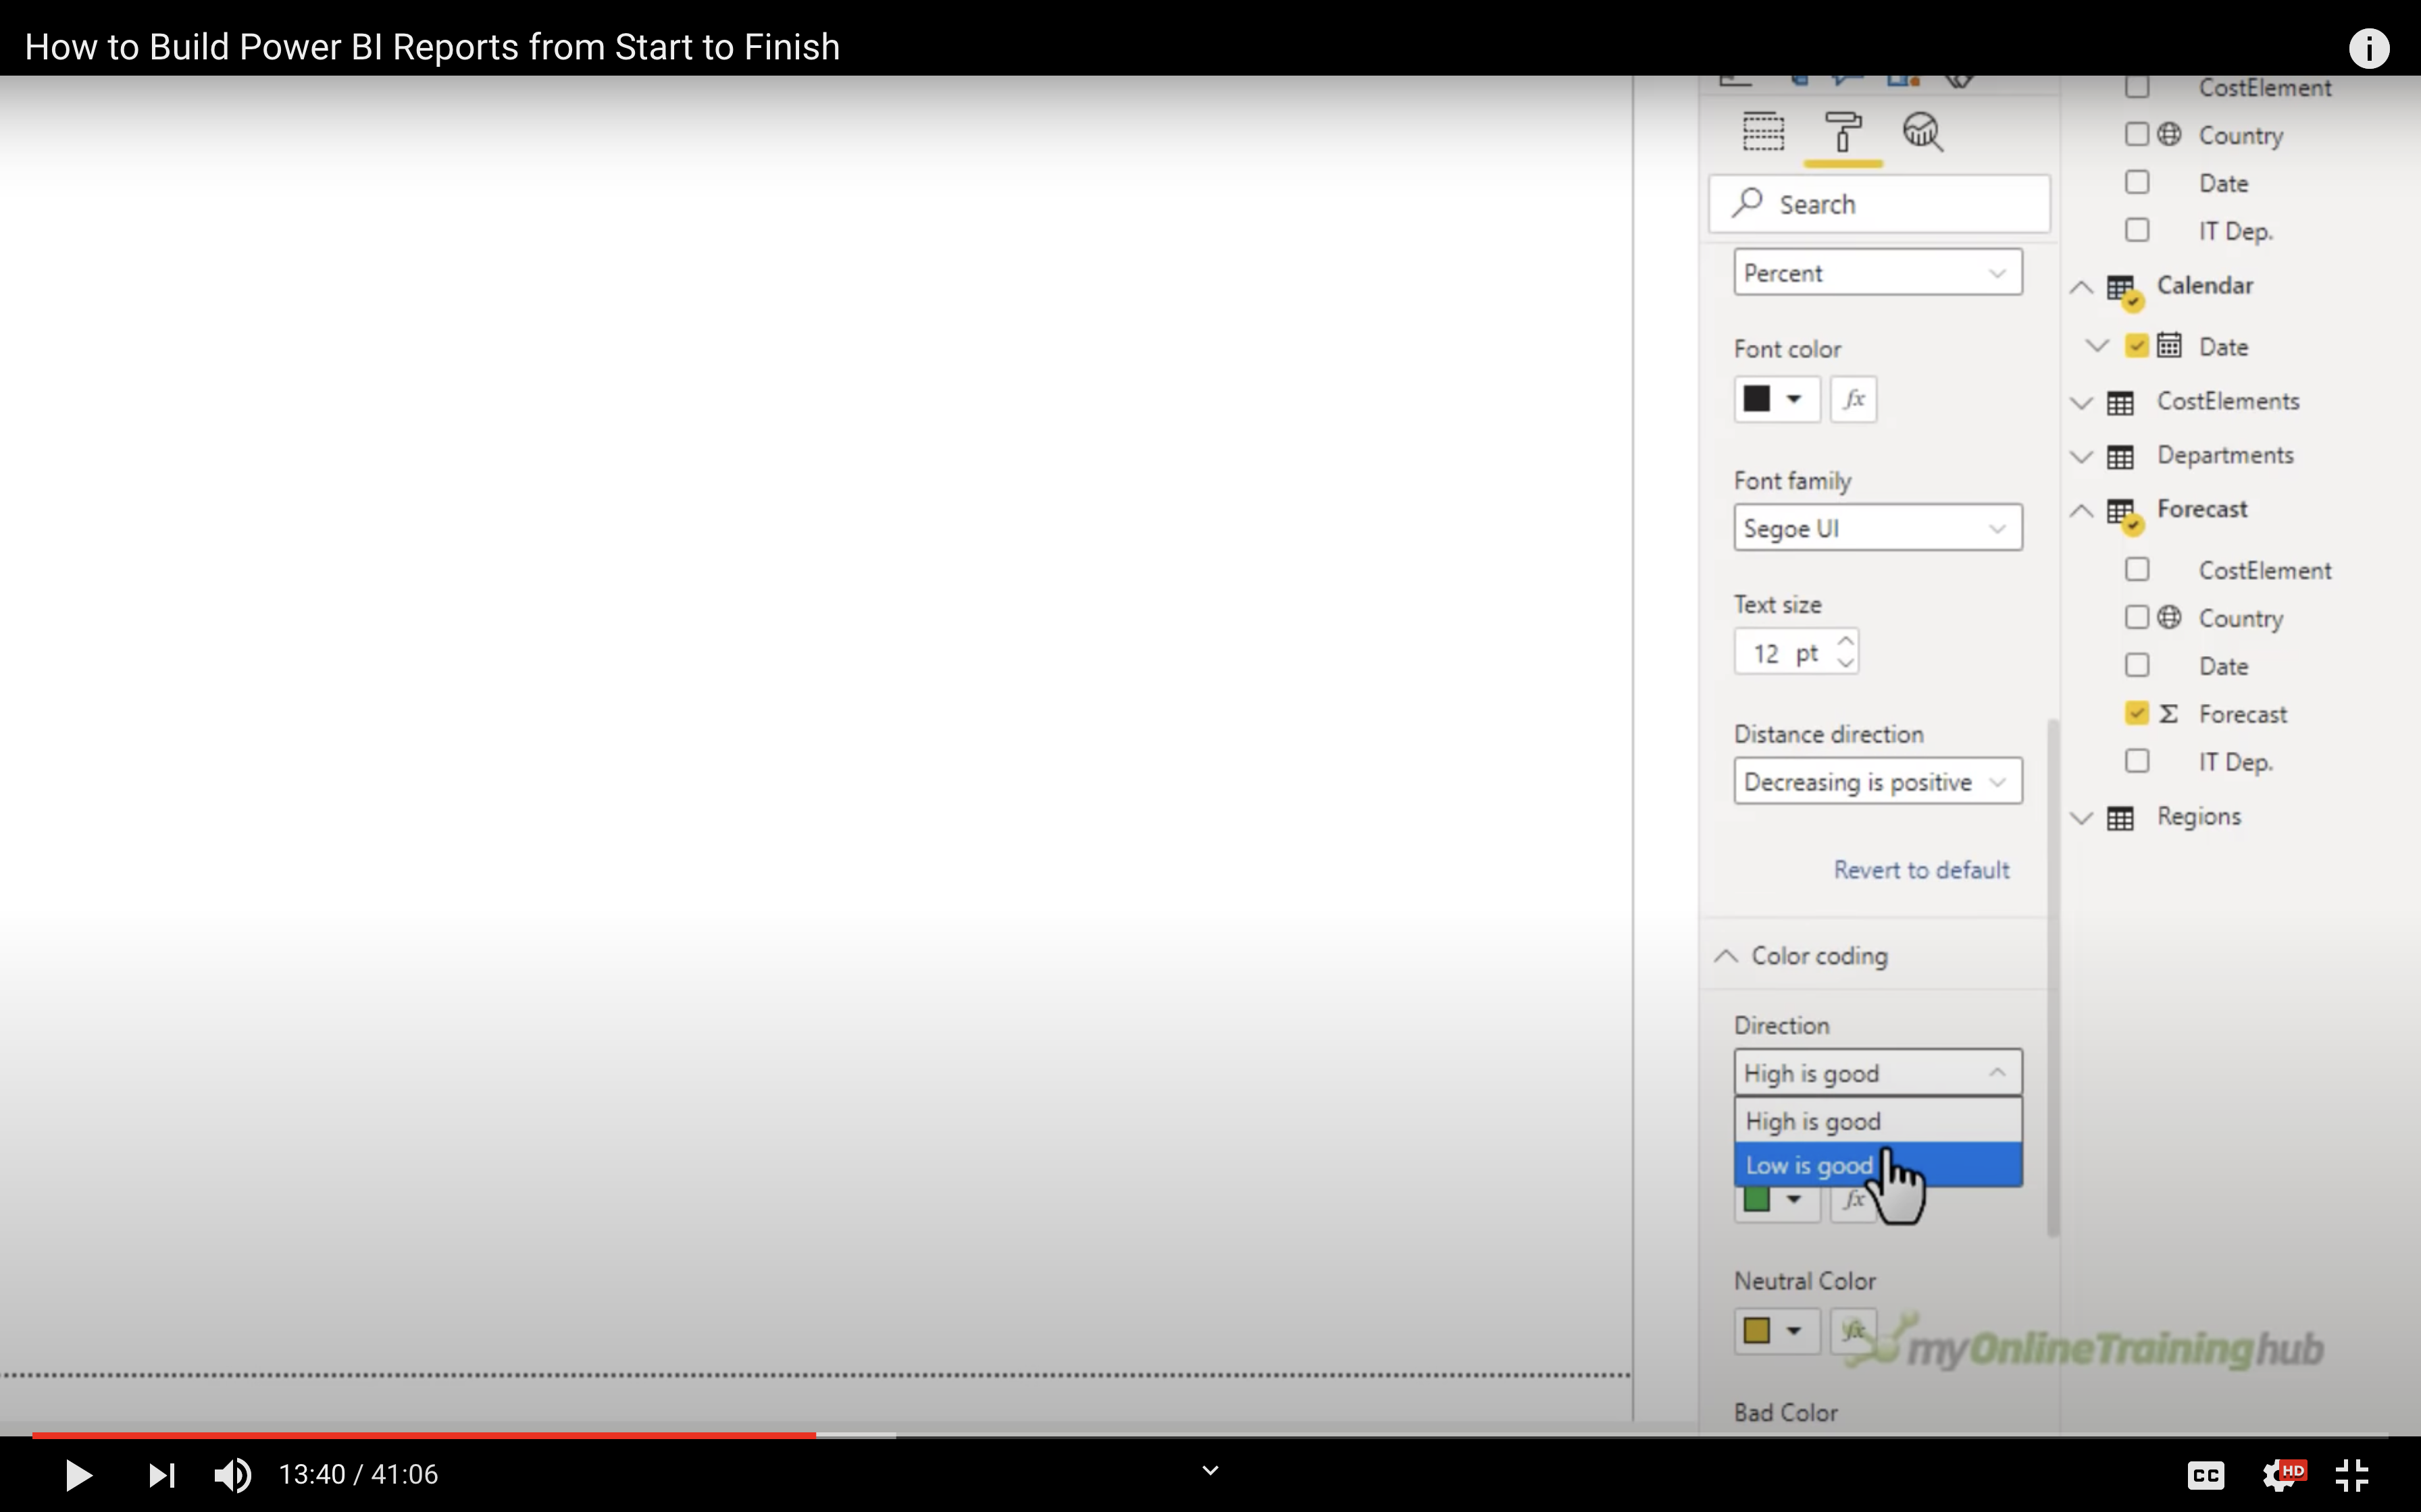
Task: Select the Low is good option
Action: point(1809,1165)
